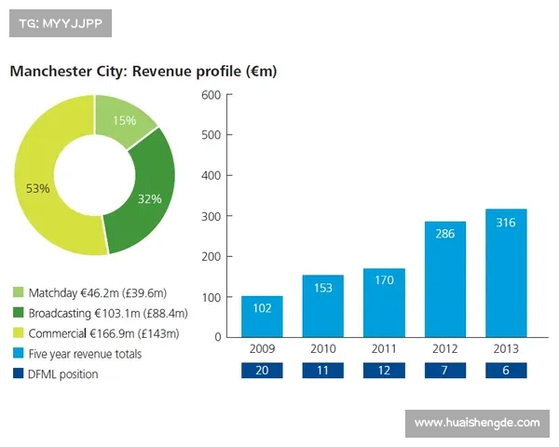The height and width of the screenshot is (447, 559).
Task: Select the 32% Broadcasting donut segment
Action: click(x=152, y=197)
